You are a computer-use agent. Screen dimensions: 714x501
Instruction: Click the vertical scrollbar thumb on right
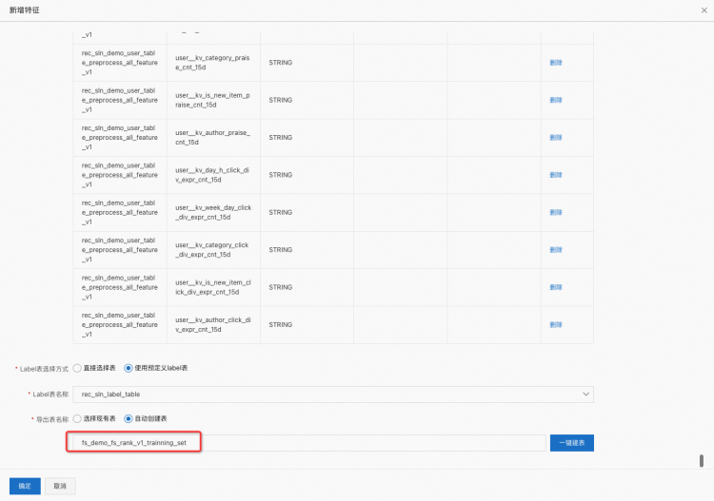(702, 460)
